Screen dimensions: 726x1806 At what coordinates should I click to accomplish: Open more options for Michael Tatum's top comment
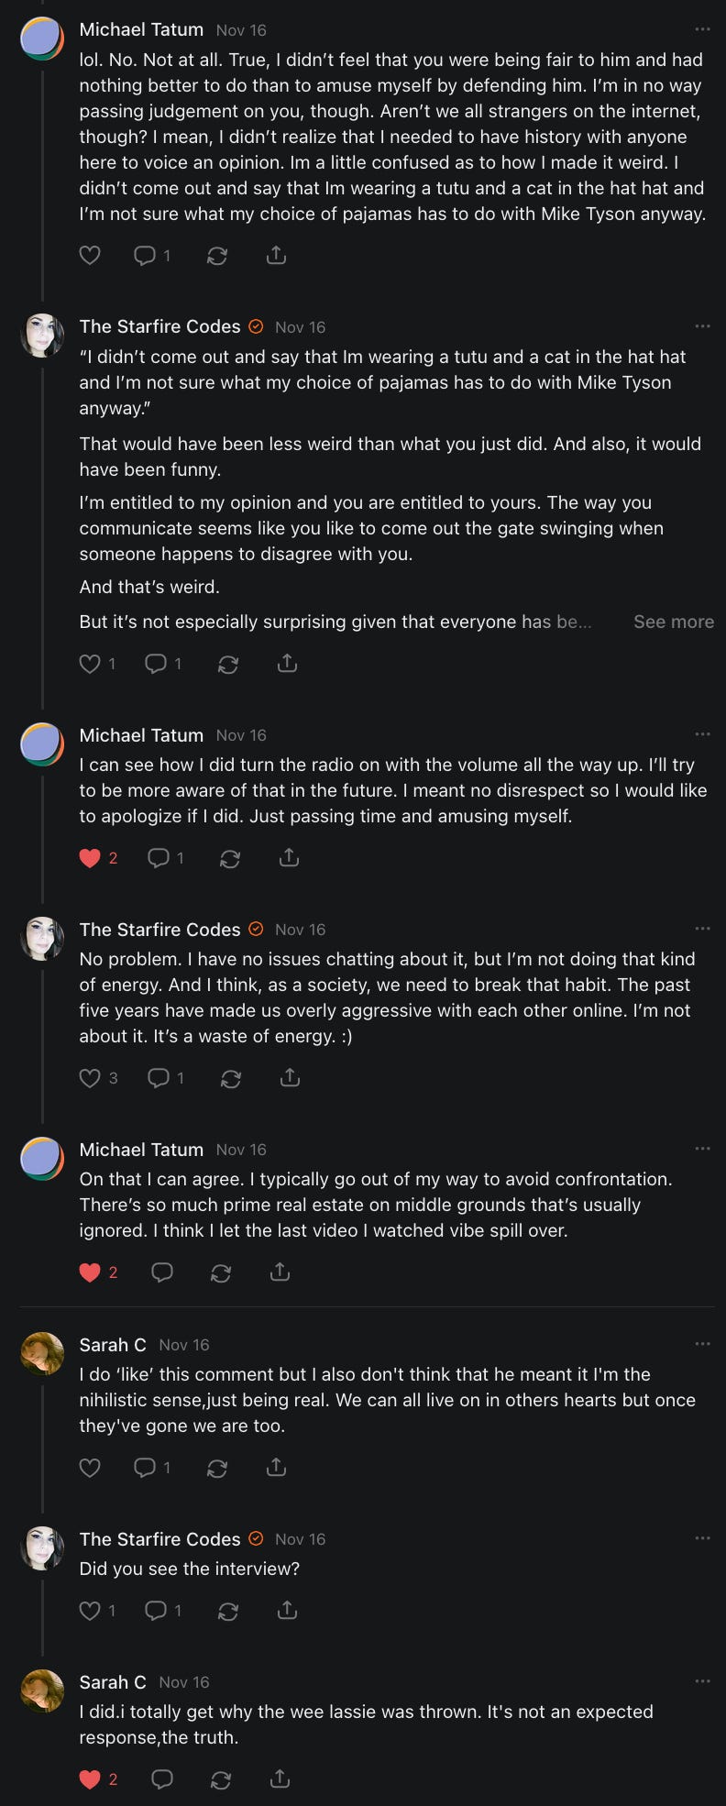[x=702, y=29]
